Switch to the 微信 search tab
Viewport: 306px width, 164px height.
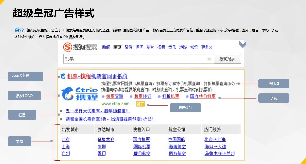(128, 47)
